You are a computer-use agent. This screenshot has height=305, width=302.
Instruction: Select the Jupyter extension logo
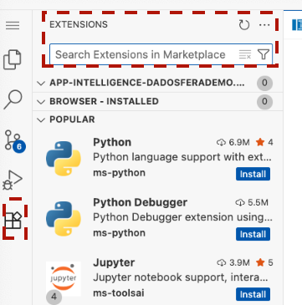point(64,278)
